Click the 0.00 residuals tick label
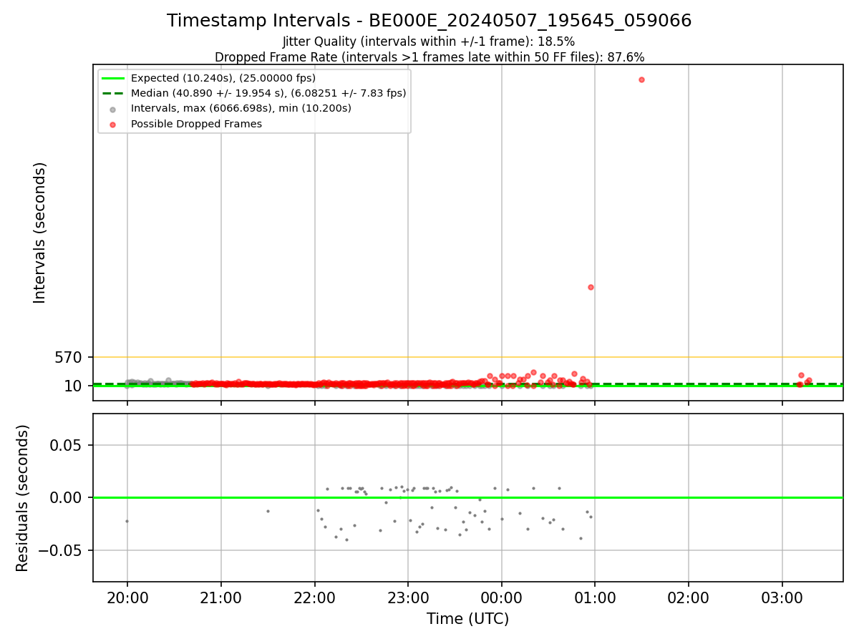Image resolution: width=859 pixels, height=644 pixels. pos(65,498)
